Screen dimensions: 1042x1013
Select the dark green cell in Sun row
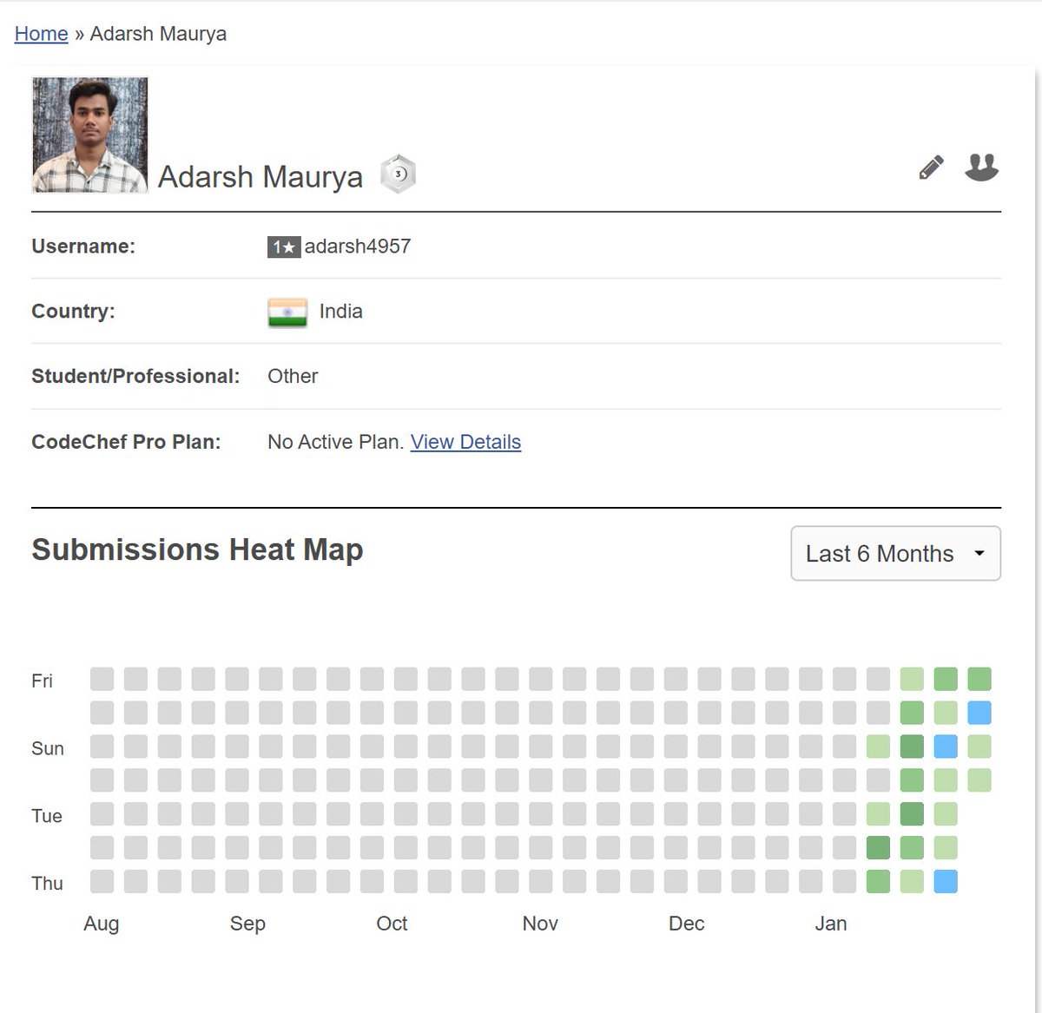(x=912, y=747)
